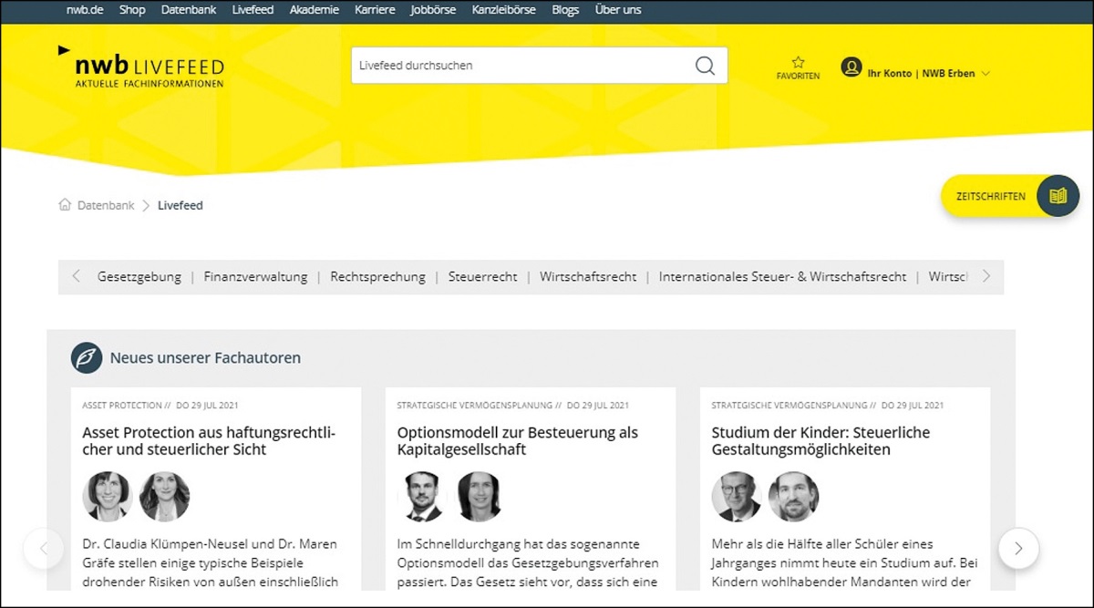Click the feather icon beside Neues unserer Fachautoren
The width and height of the screenshot is (1094, 608).
tap(87, 358)
